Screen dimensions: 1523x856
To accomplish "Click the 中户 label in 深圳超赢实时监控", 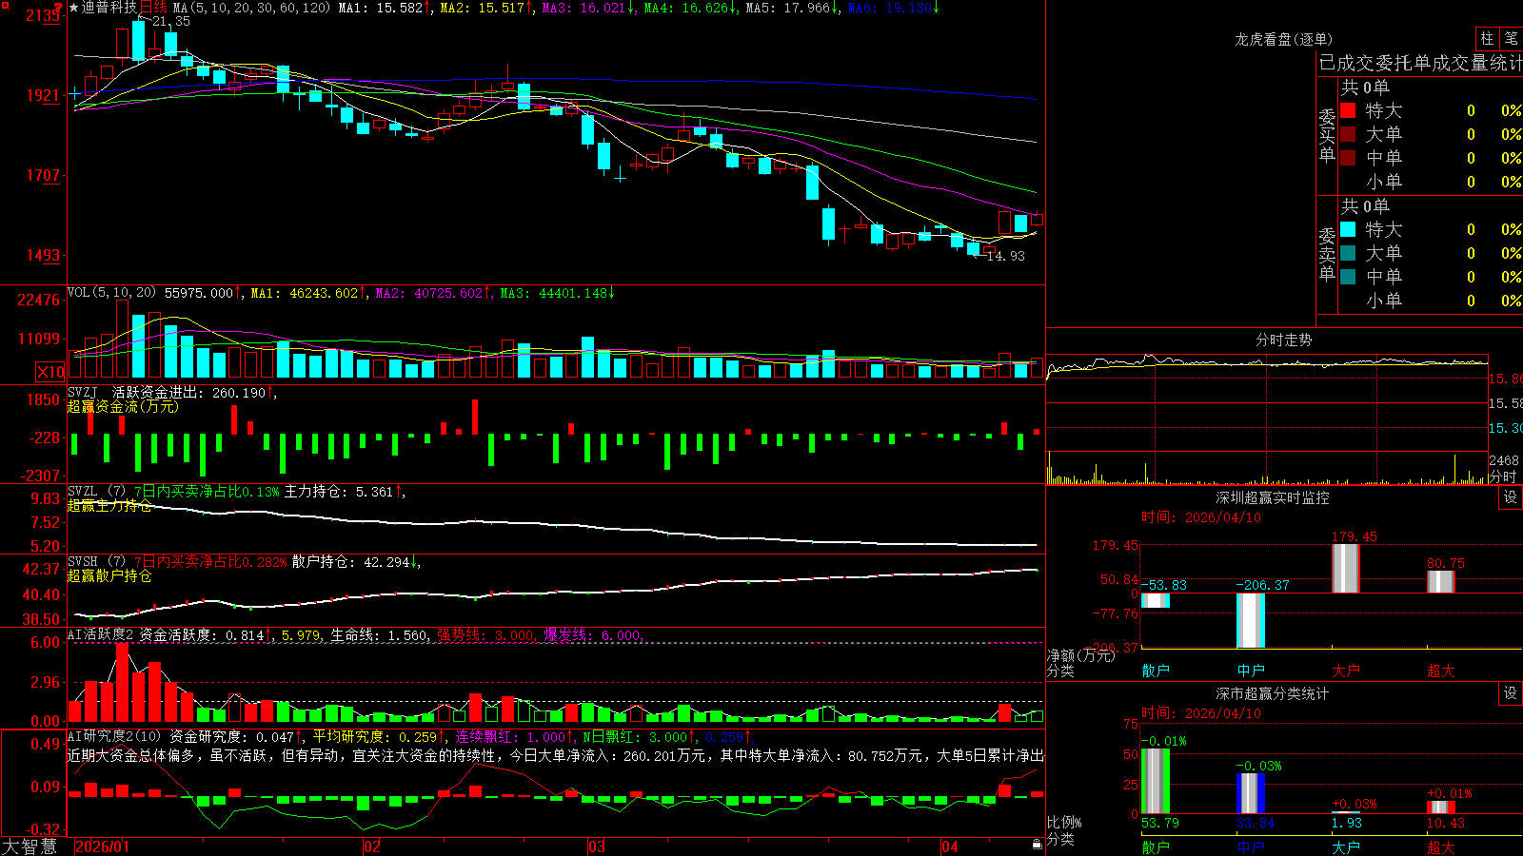I will click(1251, 671).
